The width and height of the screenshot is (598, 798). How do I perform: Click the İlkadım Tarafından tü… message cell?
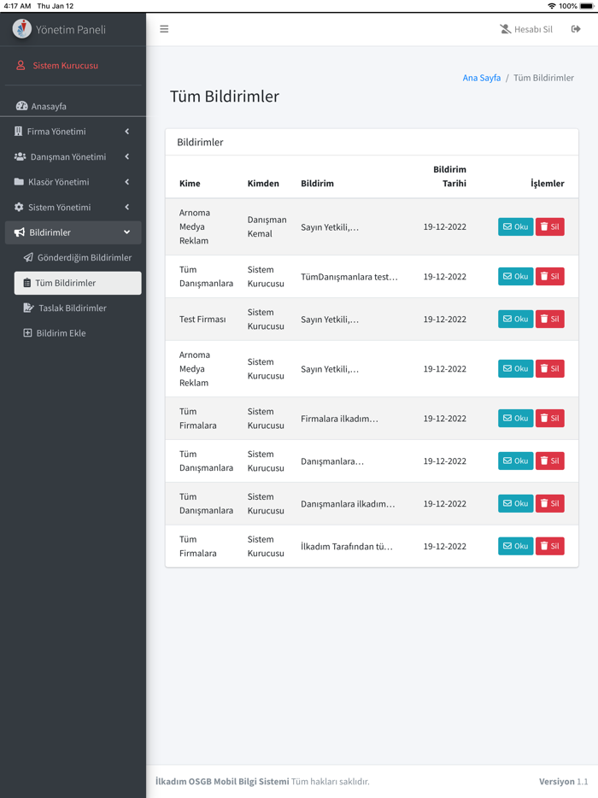[x=347, y=547]
